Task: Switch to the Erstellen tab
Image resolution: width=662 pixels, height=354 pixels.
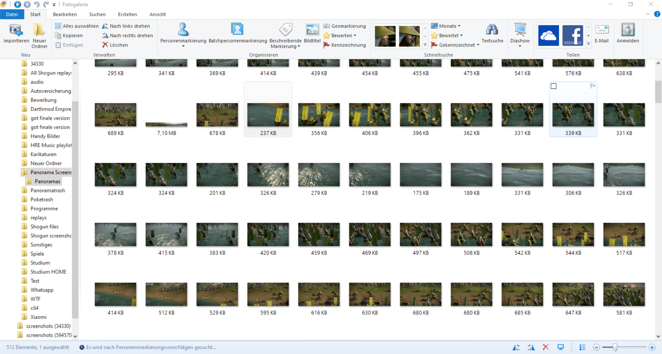Action: [x=128, y=14]
